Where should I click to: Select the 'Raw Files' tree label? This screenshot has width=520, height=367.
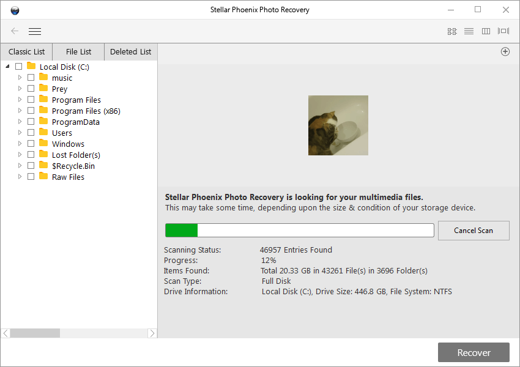point(68,177)
